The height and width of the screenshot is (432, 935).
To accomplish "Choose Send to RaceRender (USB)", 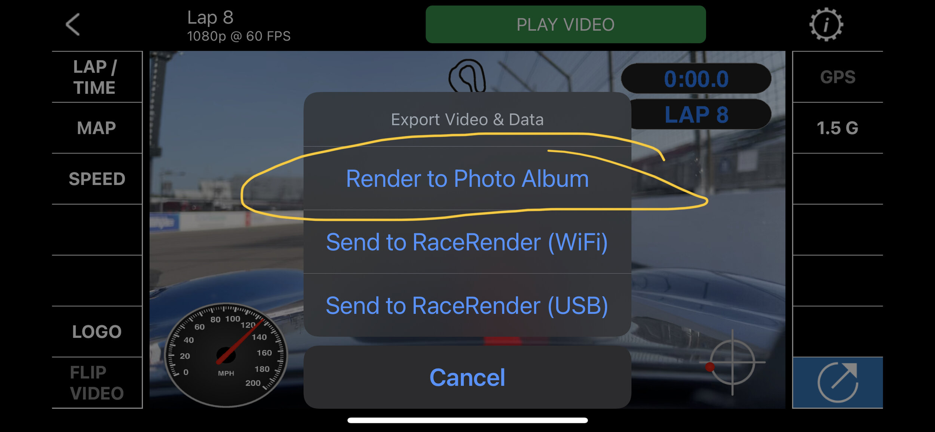I will [467, 305].
